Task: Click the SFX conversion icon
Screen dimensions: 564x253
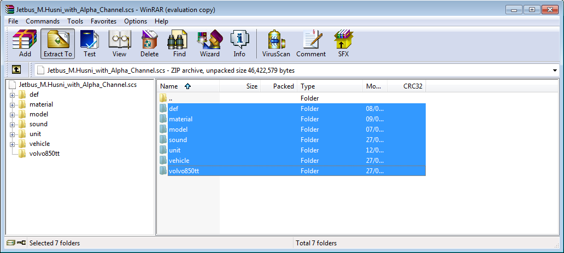Action: point(343,44)
